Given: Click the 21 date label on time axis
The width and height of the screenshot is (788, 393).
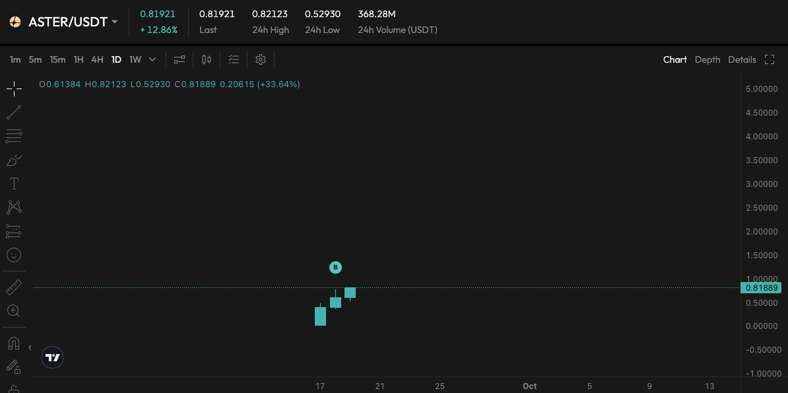Looking at the screenshot, I should tap(380, 386).
